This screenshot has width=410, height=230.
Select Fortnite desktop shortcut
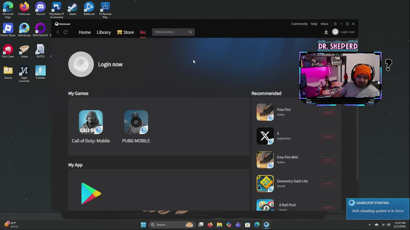tap(40, 73)
